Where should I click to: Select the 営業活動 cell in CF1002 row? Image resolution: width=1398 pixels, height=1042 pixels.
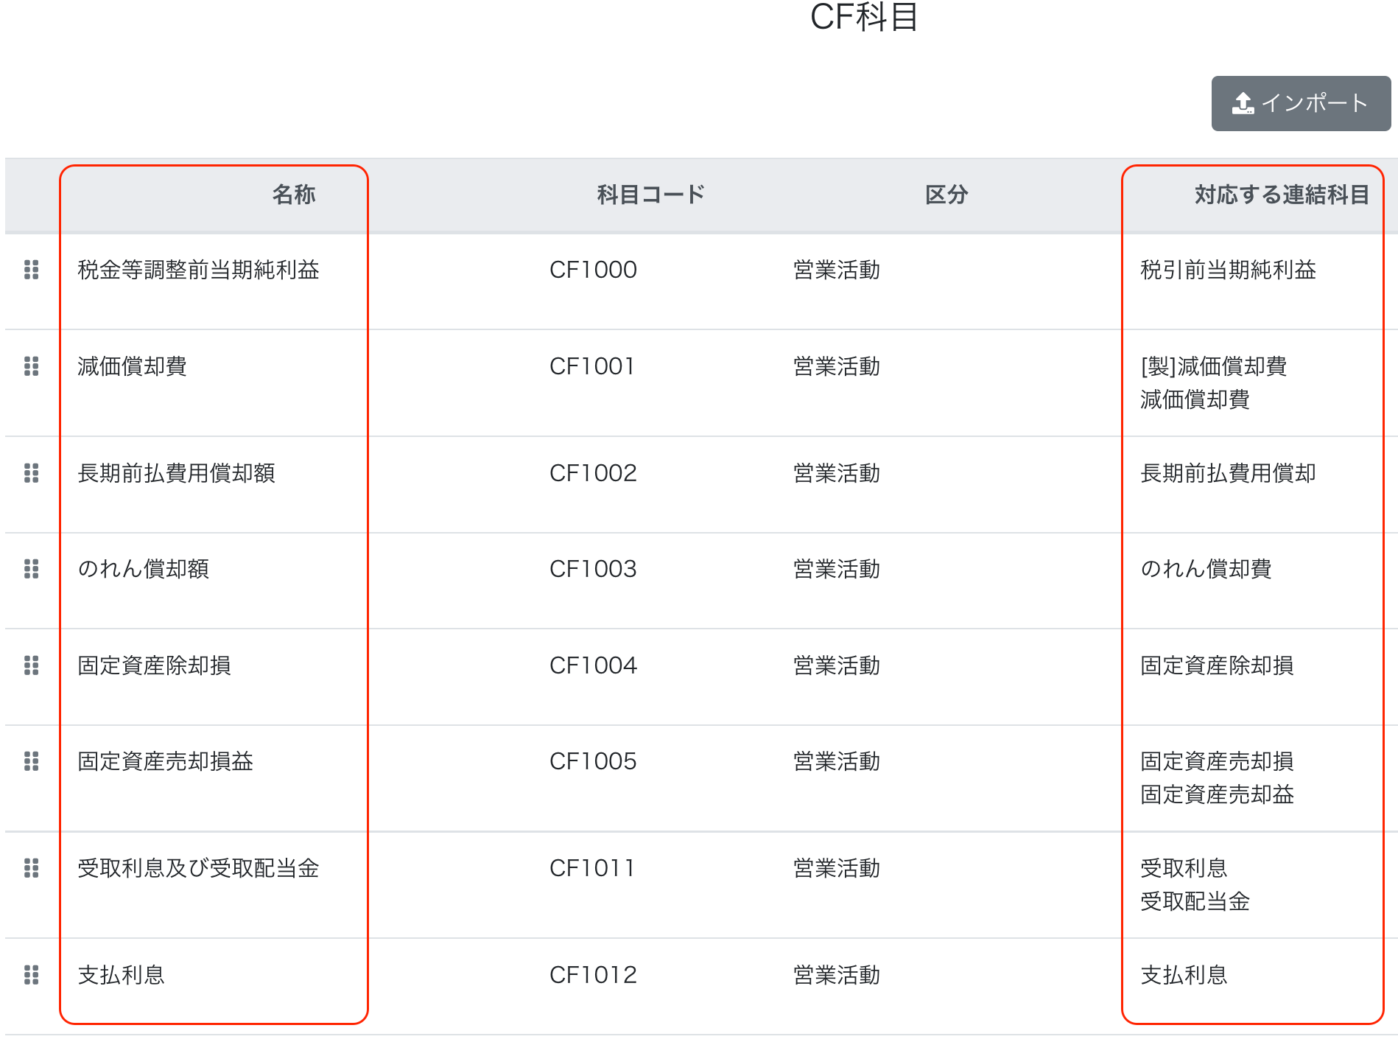pos(837,473)
